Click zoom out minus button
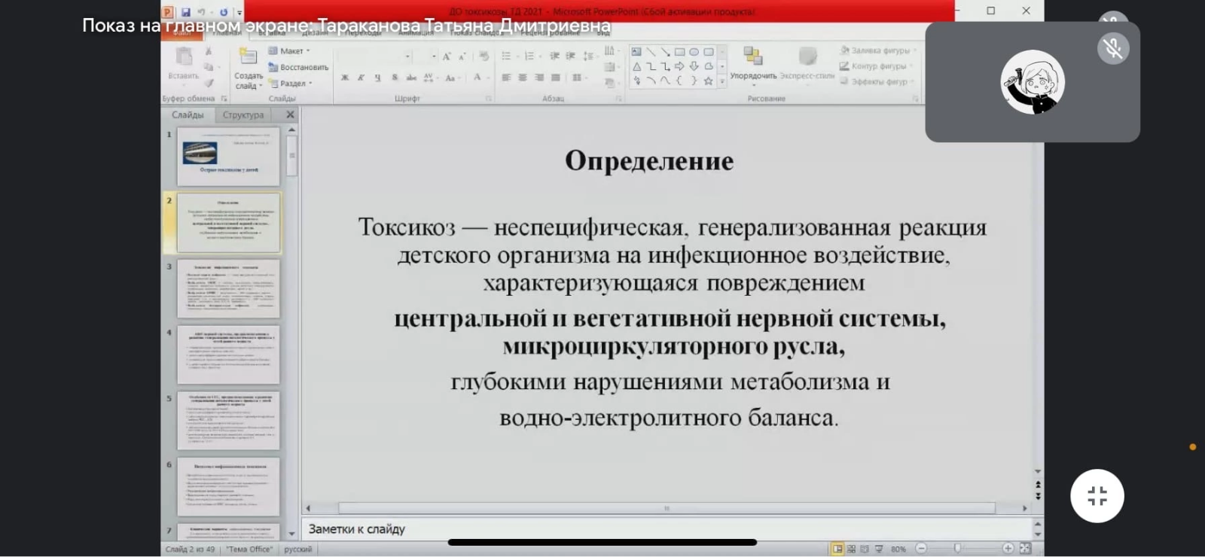This screenshot has width=1205, height=557. (921, 549)
